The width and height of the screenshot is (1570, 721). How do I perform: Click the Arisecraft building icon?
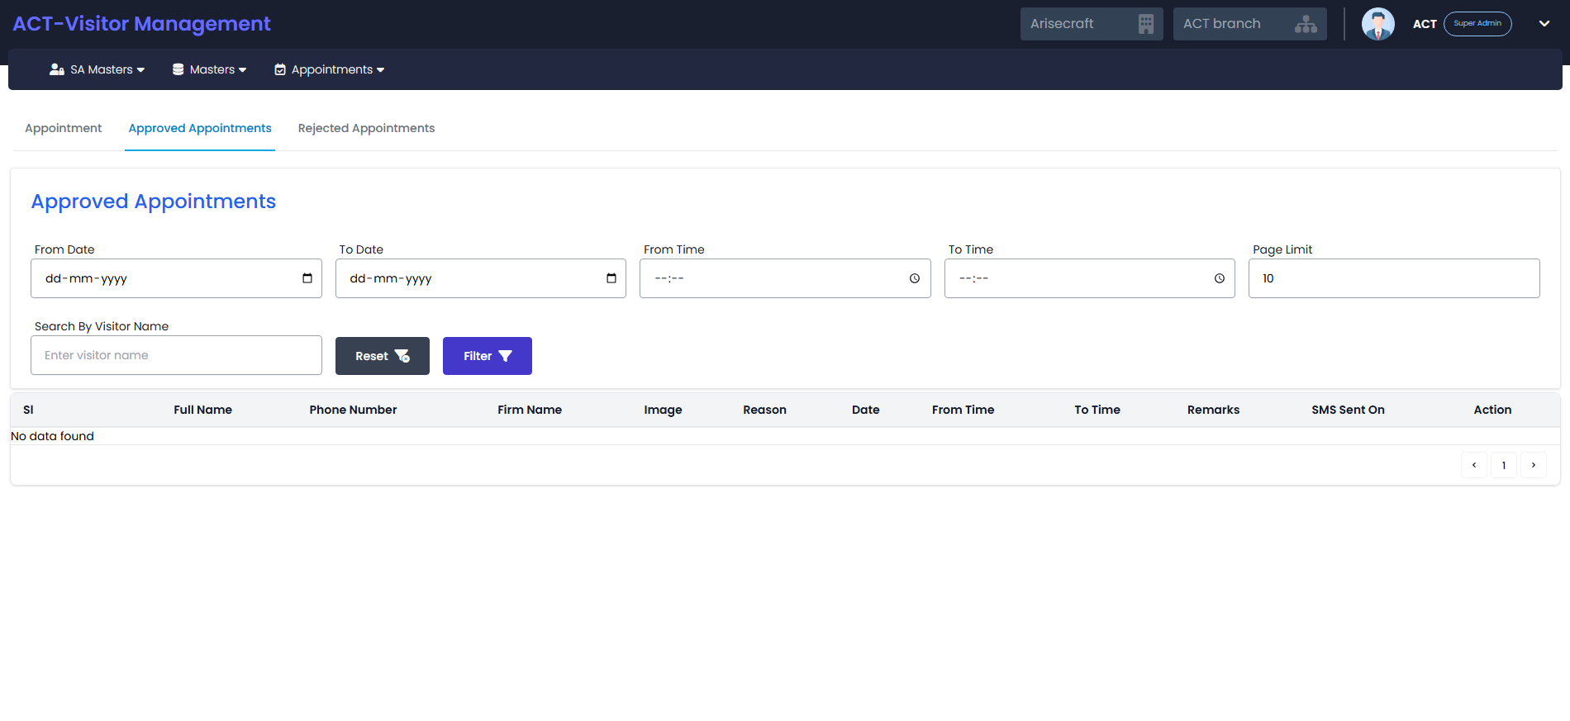1145,24
